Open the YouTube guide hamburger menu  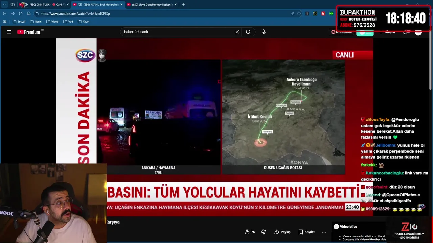click(9, 32)
